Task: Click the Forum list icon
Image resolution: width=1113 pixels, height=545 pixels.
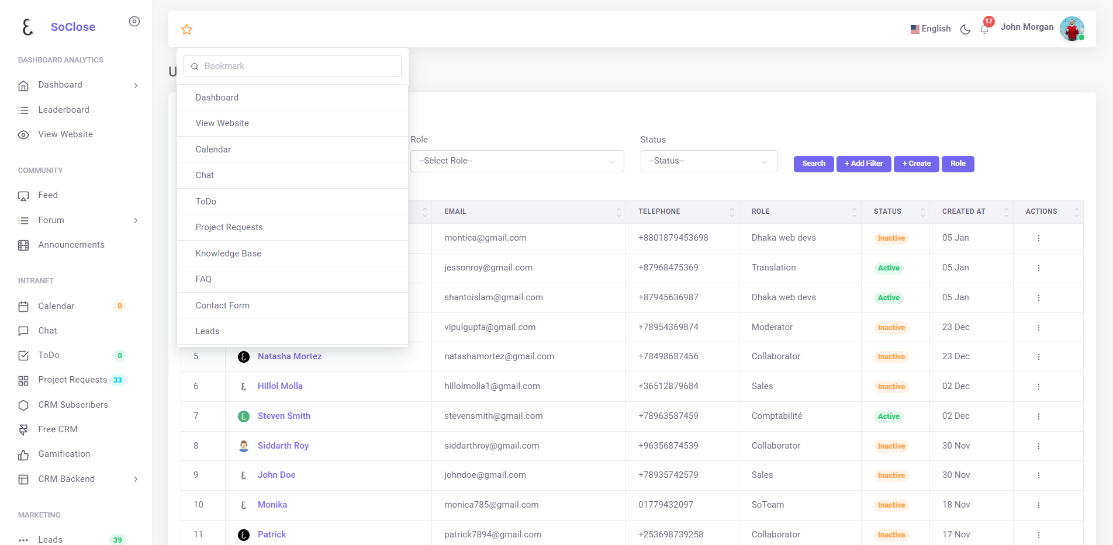Action: click(x=23, y=220)
